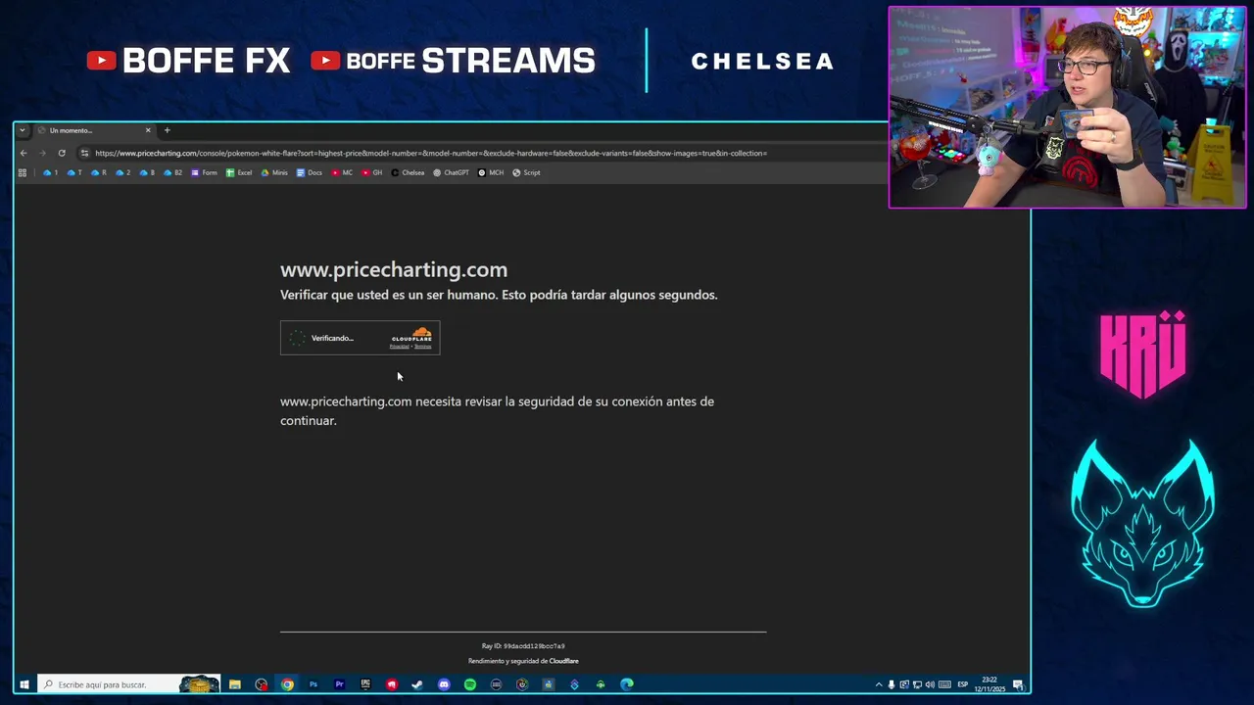Expand hidden system tray icons chevron
Image resolution: width=1254 pixels, height=705 pixels.
click(879, 684)
